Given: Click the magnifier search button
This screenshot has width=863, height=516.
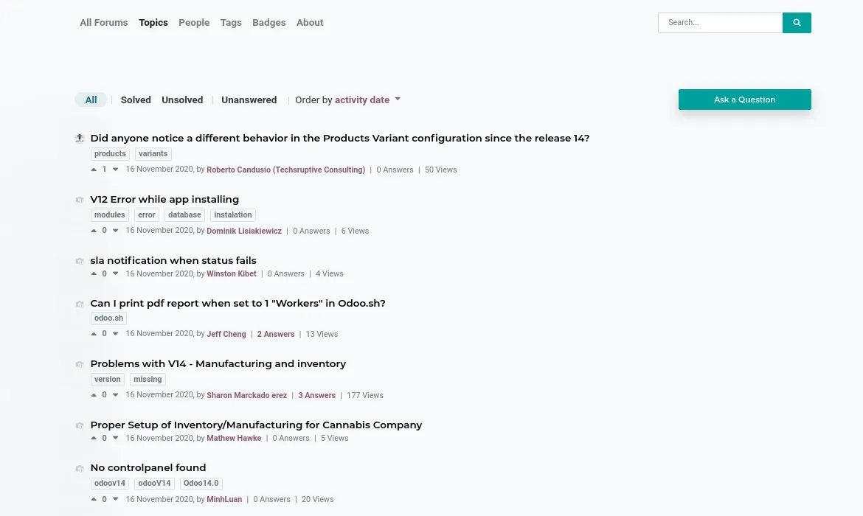Looking at the screenshot, I should pyautogui.click(x=797, y=23).
